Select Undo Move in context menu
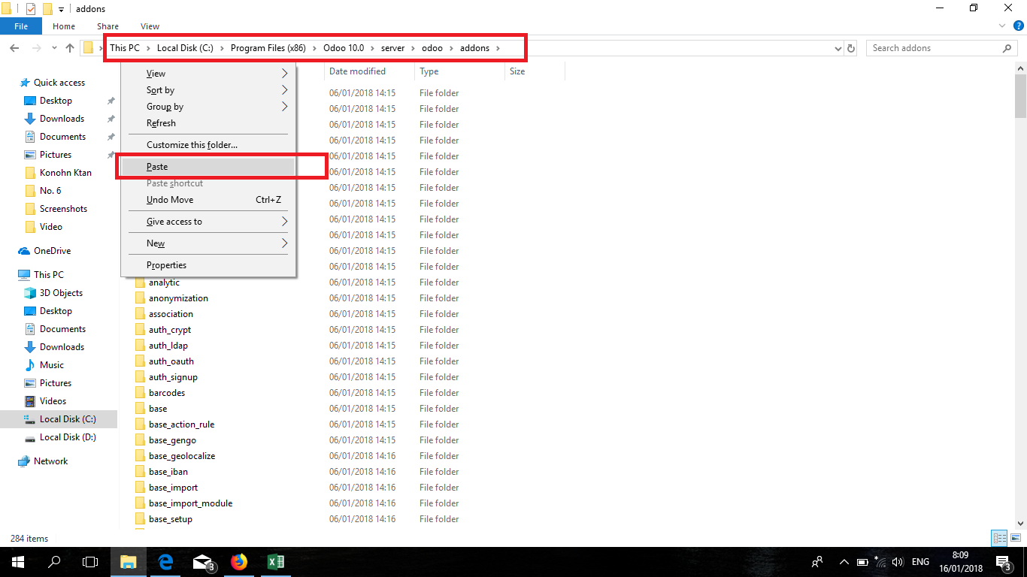 click(x=208, y=200)
